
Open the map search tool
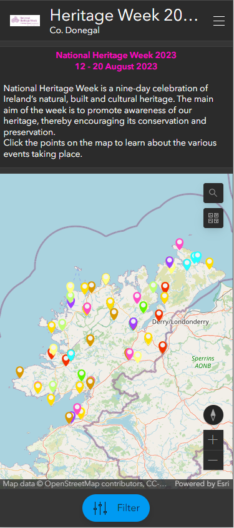(213, 193)
